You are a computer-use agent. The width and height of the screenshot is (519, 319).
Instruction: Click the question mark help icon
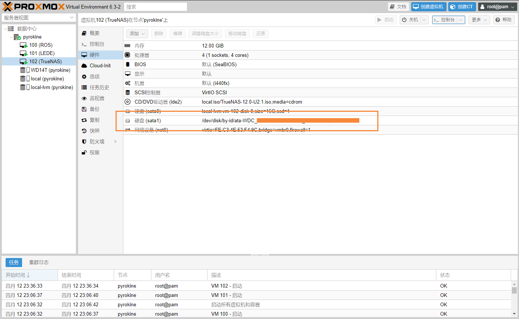(x=497, y=20)
